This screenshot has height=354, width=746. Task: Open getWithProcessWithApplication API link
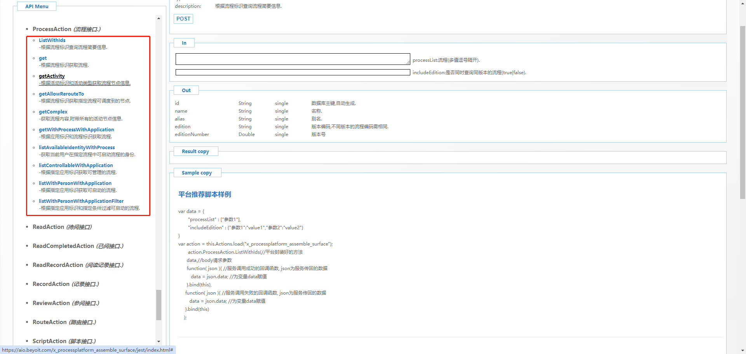[x=77, y=130]
